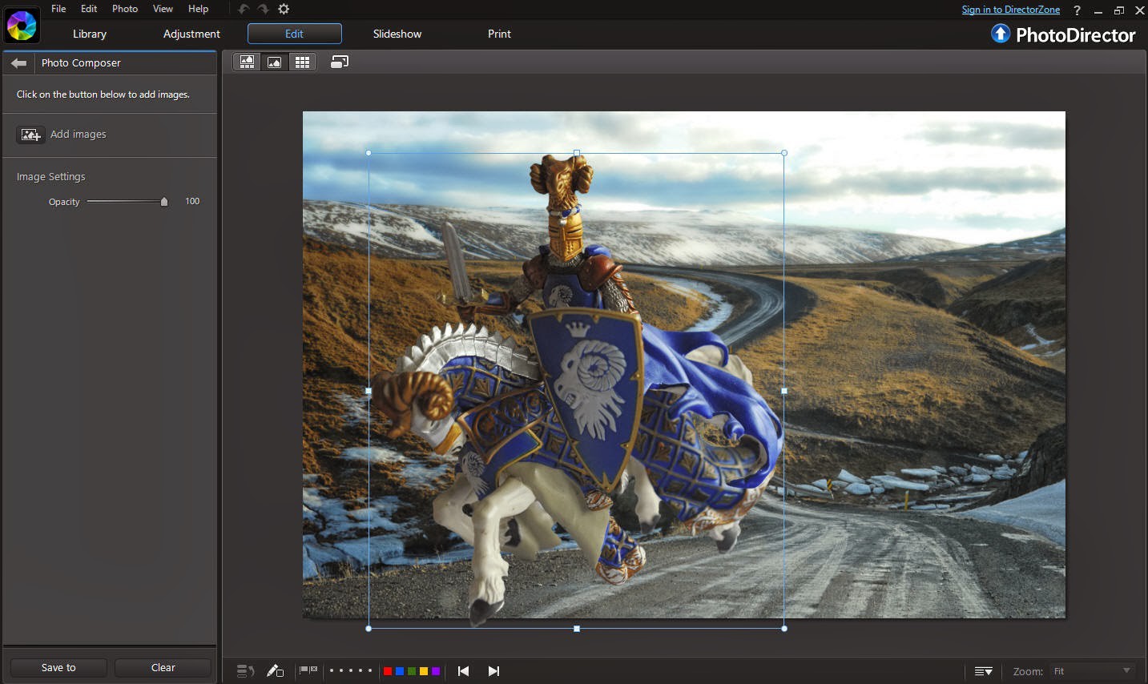
Task: Click the right-middle selection handle
Action: pyautogui.click(x=783, y=391)
